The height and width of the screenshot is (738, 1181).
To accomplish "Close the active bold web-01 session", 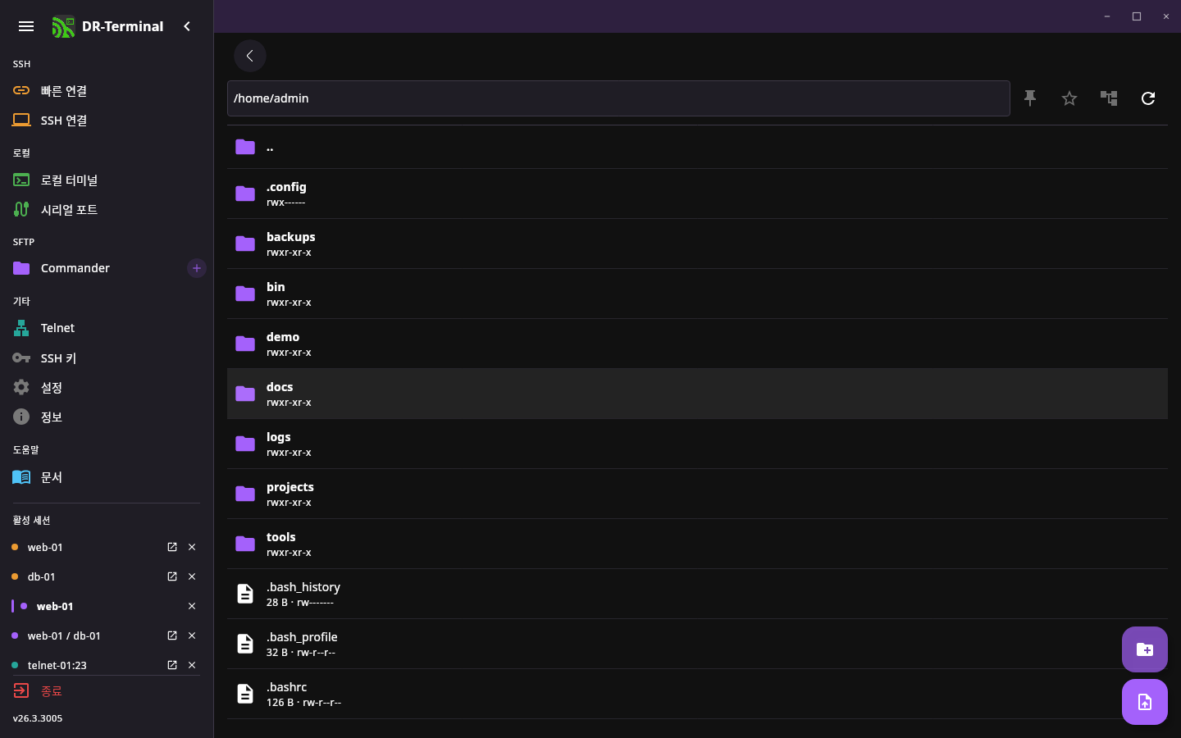I will pos(192,606).
